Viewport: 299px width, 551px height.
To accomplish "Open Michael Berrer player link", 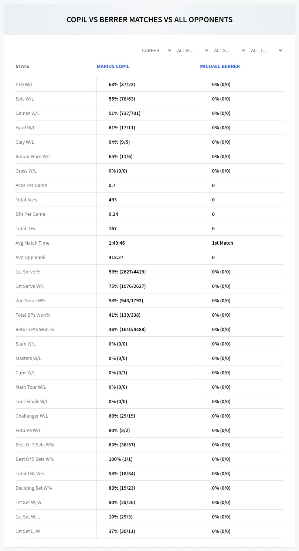I will click(220, 67).
